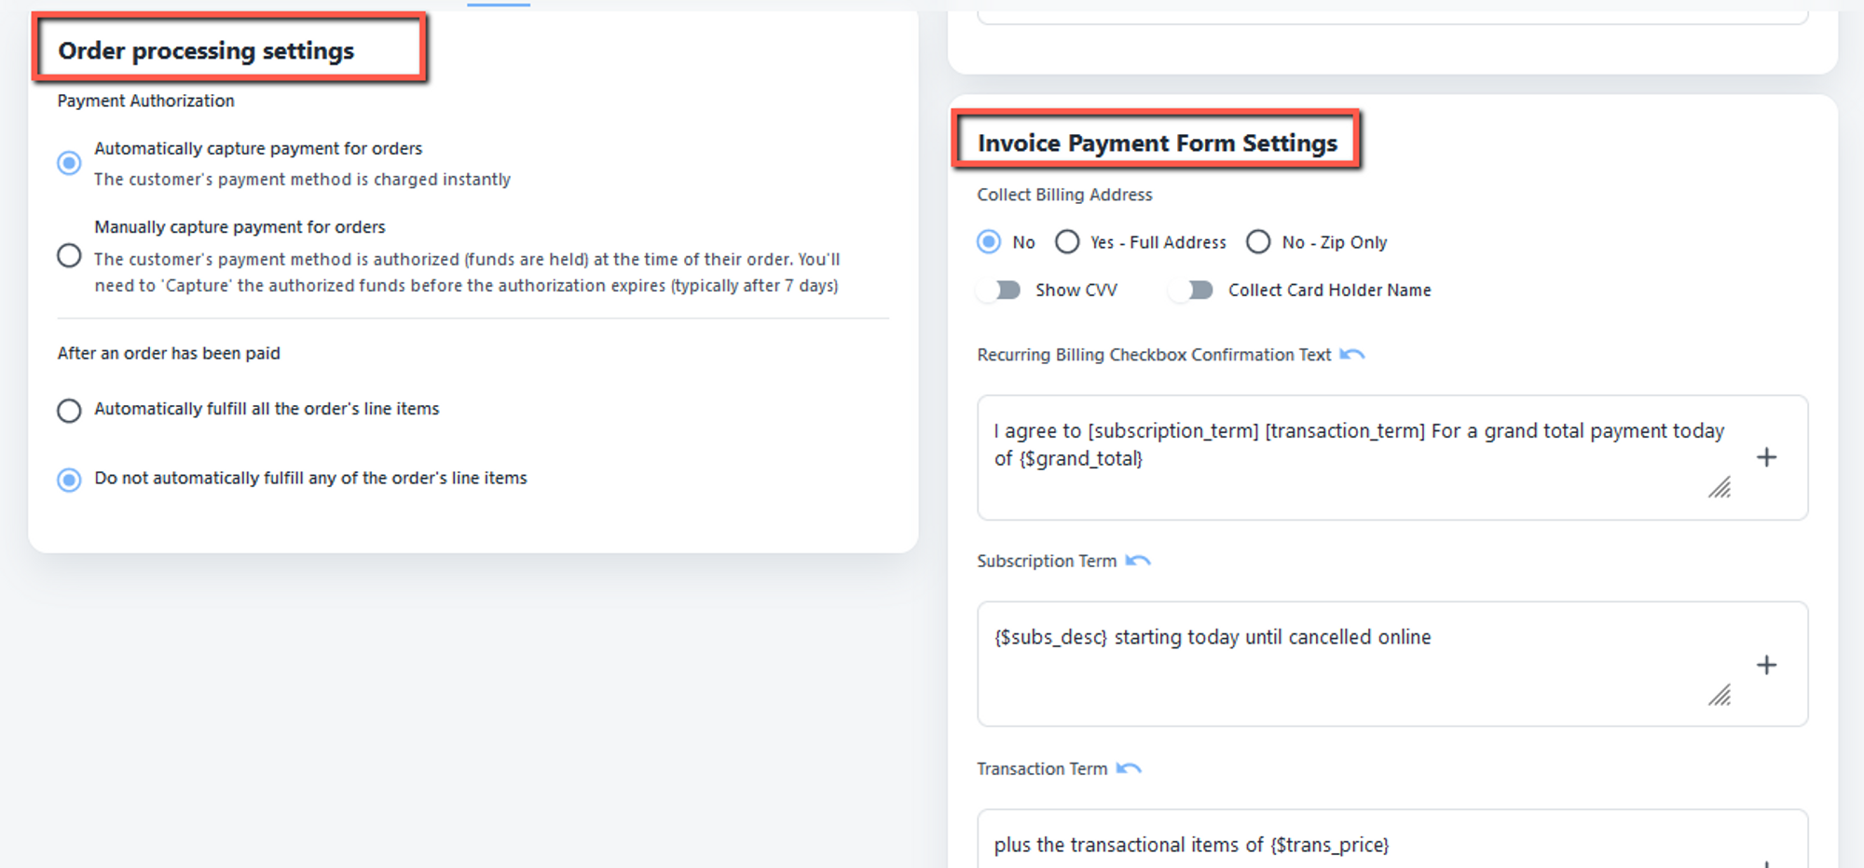Reset Recurring Billing Checkbox Confirmation Text

1351,355
